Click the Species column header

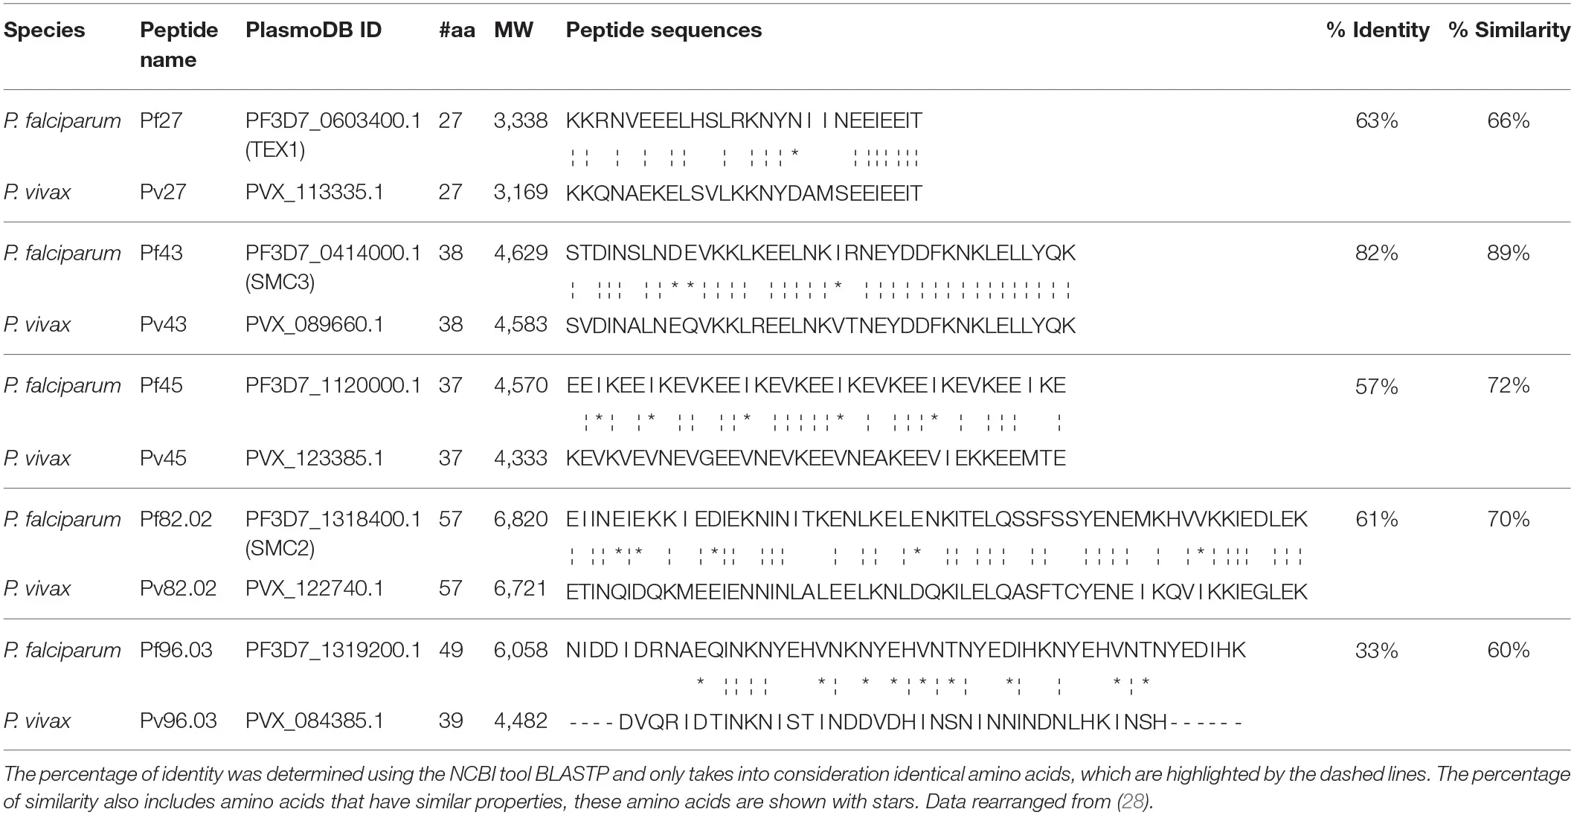45,30
